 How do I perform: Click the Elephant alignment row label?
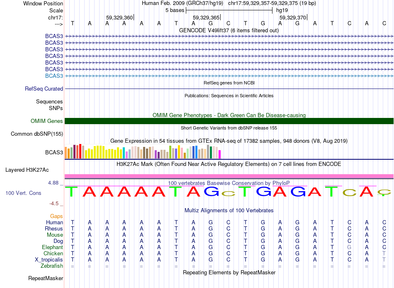tap(53, 247)
